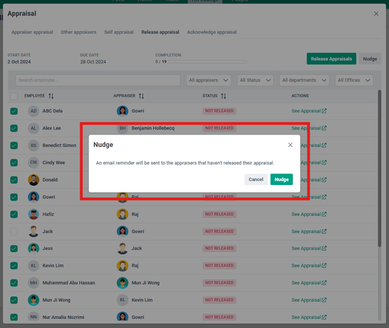Open the Other appraisers tab

79,32
